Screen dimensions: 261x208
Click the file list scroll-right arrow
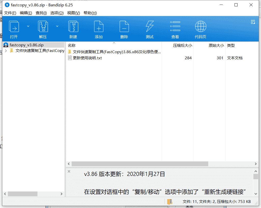coord(256,164)
